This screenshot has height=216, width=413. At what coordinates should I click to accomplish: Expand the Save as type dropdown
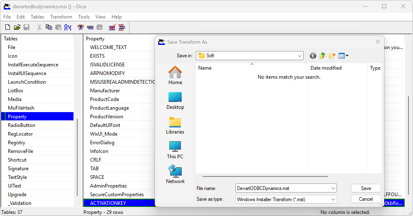pos(333,200)
